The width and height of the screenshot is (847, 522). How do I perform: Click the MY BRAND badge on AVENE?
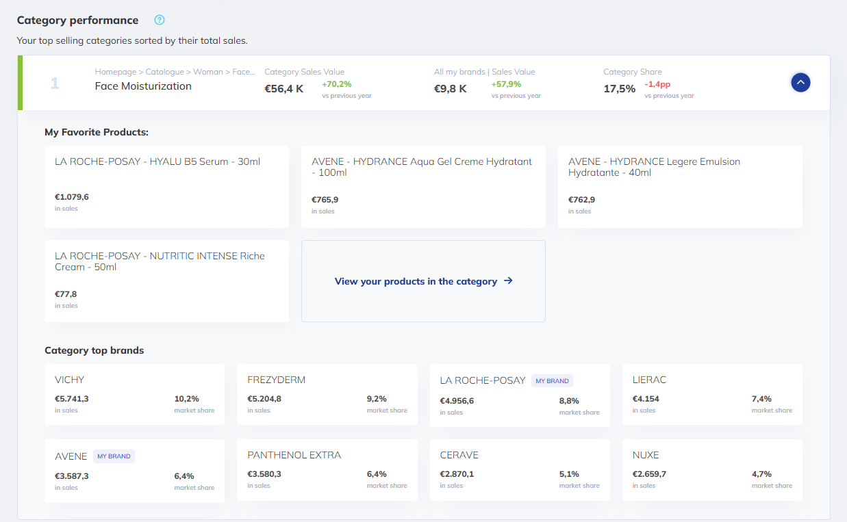click(114, 456)
